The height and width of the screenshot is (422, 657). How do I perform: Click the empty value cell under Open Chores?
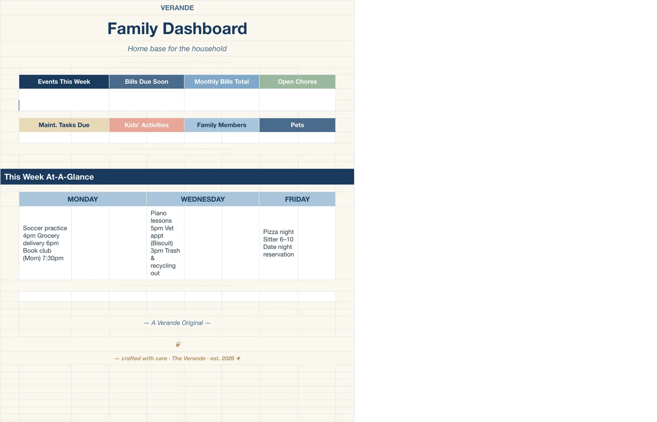(x=297, y=100)
